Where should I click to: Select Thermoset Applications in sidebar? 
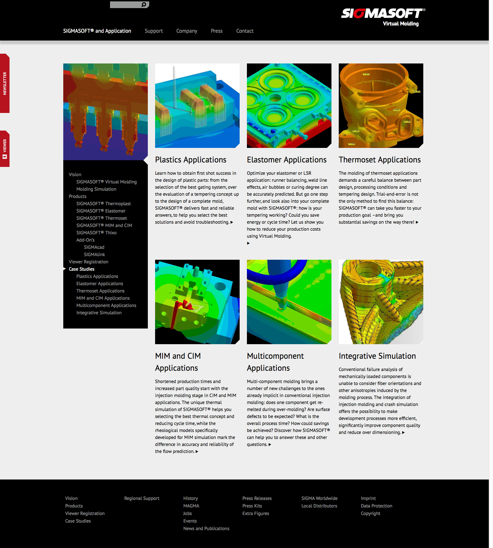100,291
